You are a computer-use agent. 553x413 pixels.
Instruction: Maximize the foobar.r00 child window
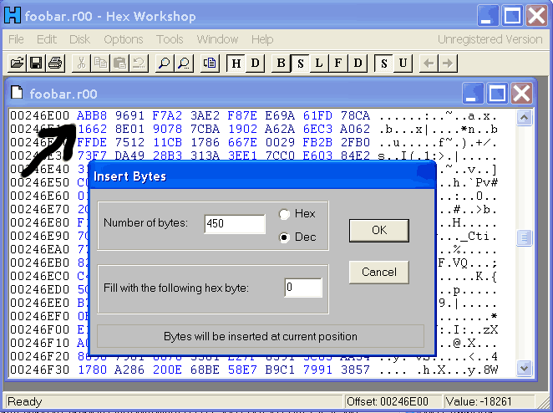click(x=497, y=93)
